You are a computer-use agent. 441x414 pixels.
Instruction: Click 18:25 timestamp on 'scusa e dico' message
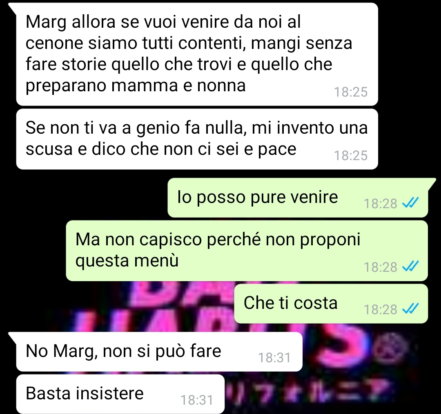[351, 156]
